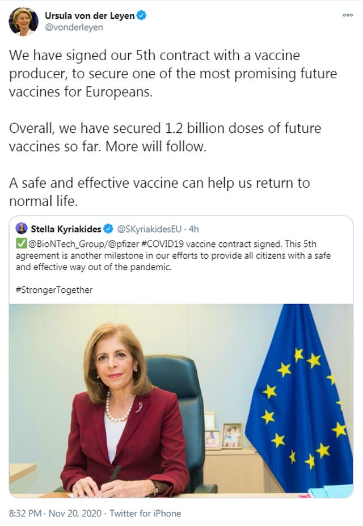This screenshot has height=526, width=363.
Task: Click the @vonderleyen handle
Action: click(x=74, y=27)
